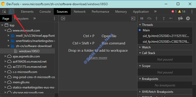Viewport: 196px width, 97px height.
Task: Open the Network tab
Action: (x=80, y=12)
